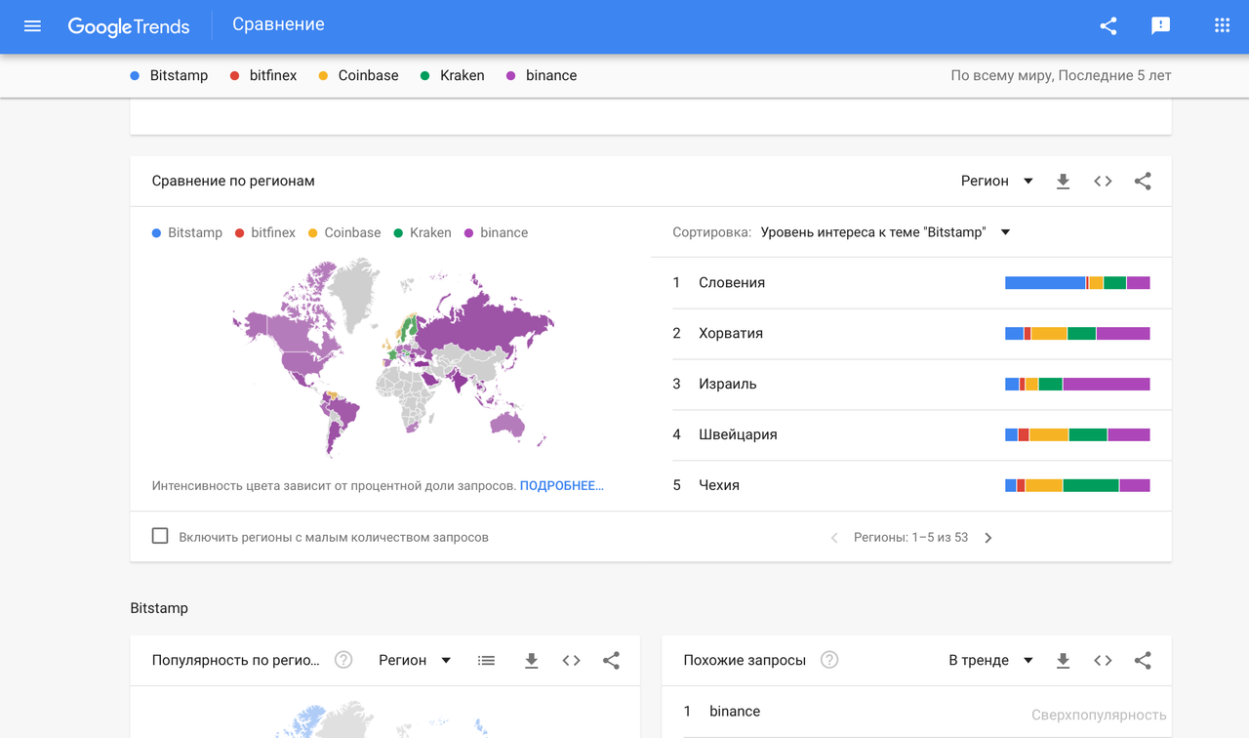The height and width of the screenshot is (738, 1249).
Task: Open help for Популярность по региону
Action: point(343,661)
